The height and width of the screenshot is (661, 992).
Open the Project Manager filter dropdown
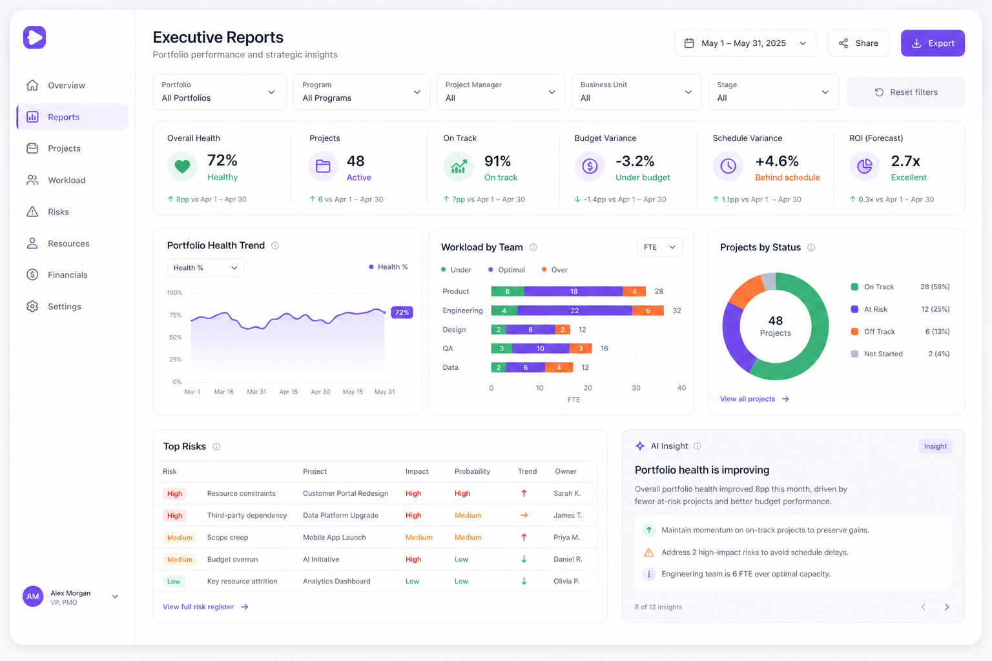pos(501,92)
